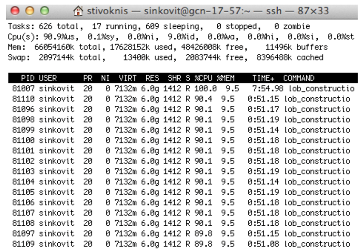Click the TIME+ column header
The image size is (363, 252).
(264, 78)
